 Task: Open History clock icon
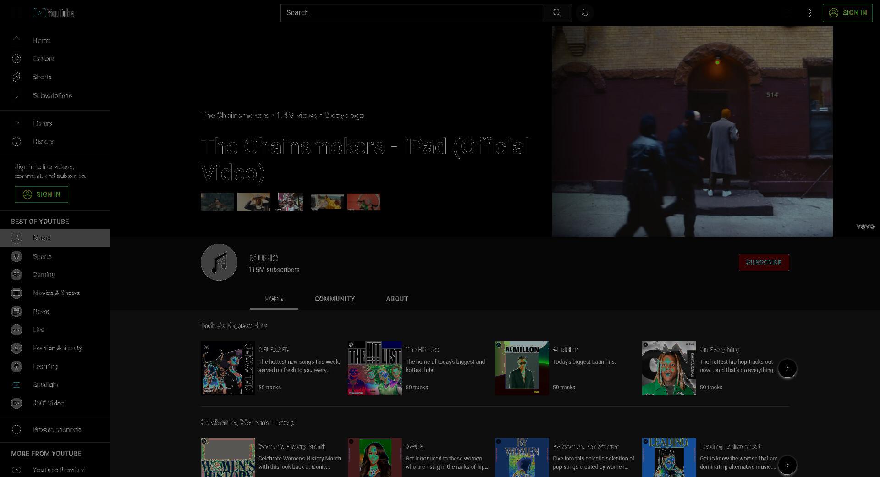16,142
